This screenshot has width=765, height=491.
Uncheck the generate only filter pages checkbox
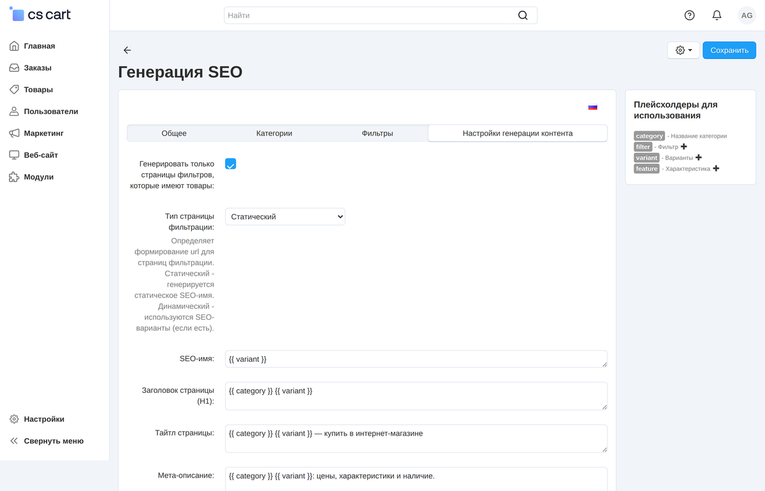231,164
